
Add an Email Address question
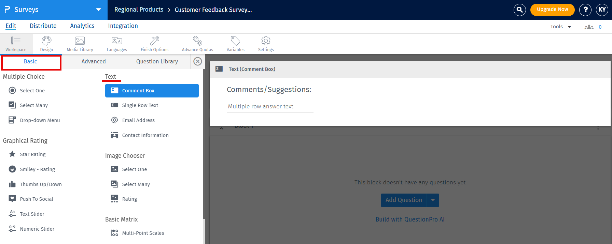click(x=133, y=120)
